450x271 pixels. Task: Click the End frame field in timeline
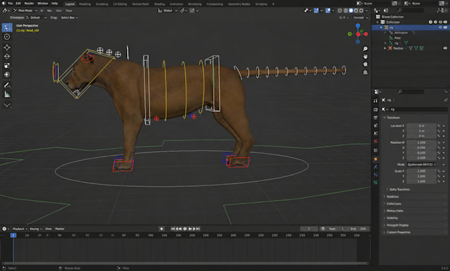[358, 229]
